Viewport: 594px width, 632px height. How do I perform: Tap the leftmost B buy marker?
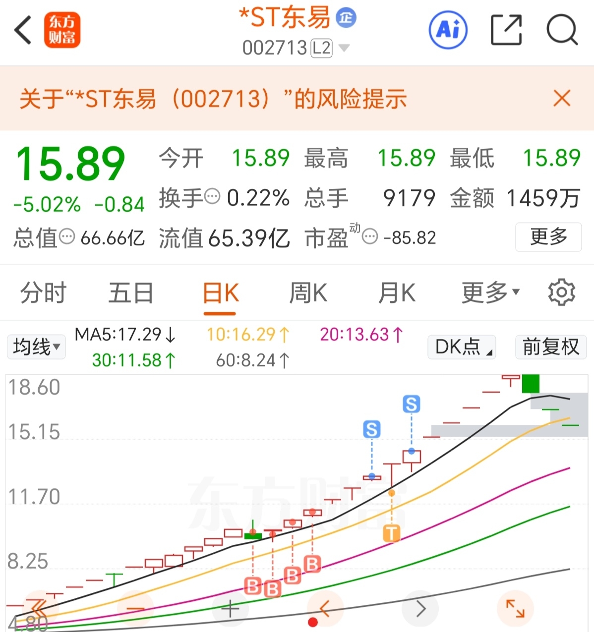pyautogui.click(x=253, y=586)
